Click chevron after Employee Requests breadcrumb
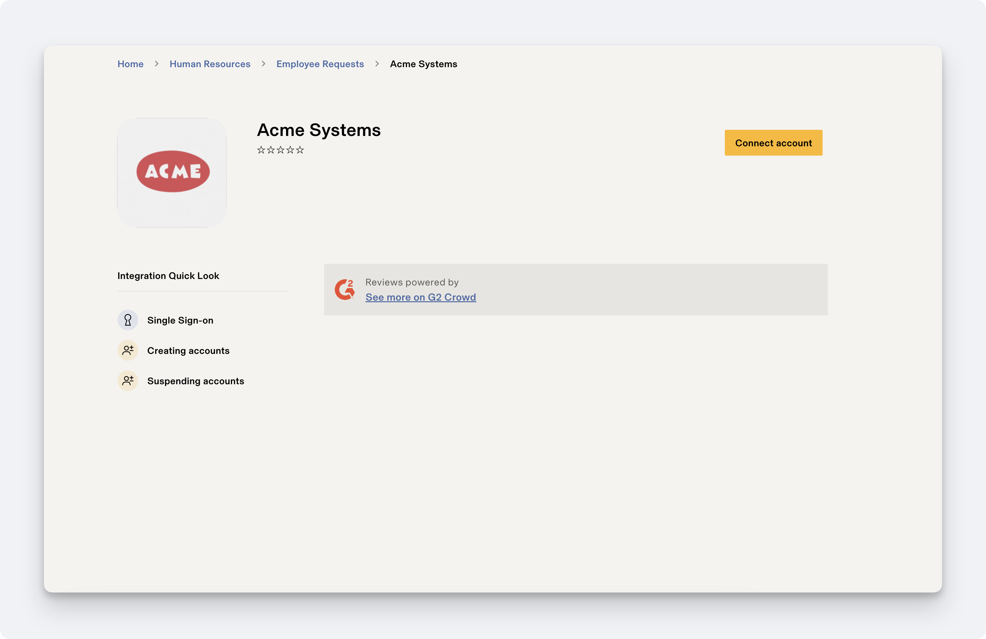 (x=377, y=64)
